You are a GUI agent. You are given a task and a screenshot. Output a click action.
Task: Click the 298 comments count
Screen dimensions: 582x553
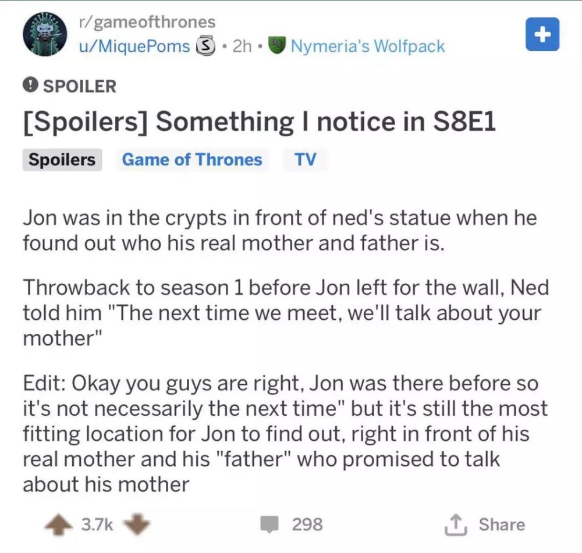(307, 525)
